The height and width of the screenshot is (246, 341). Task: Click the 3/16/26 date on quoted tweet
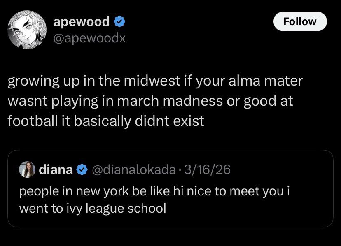208,169
